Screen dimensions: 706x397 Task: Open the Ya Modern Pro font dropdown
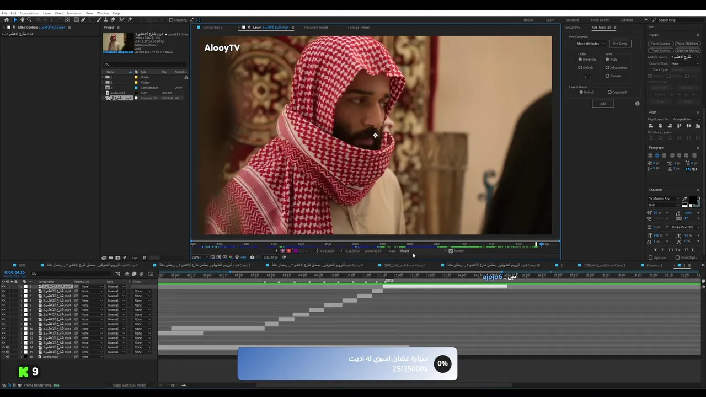click(x=664, y=198)
